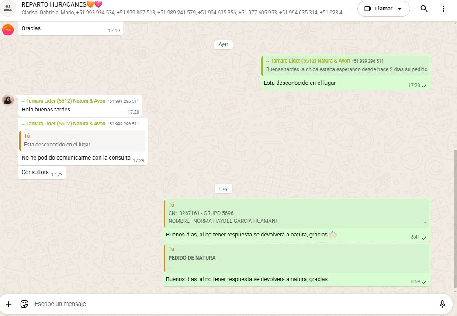Click the plus attach icon
Screen dimensions: 457x316
pos(9,304)
